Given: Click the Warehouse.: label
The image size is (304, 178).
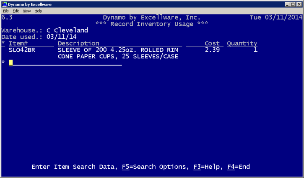Looking at the screenshot, I should (x=22, y=30).
